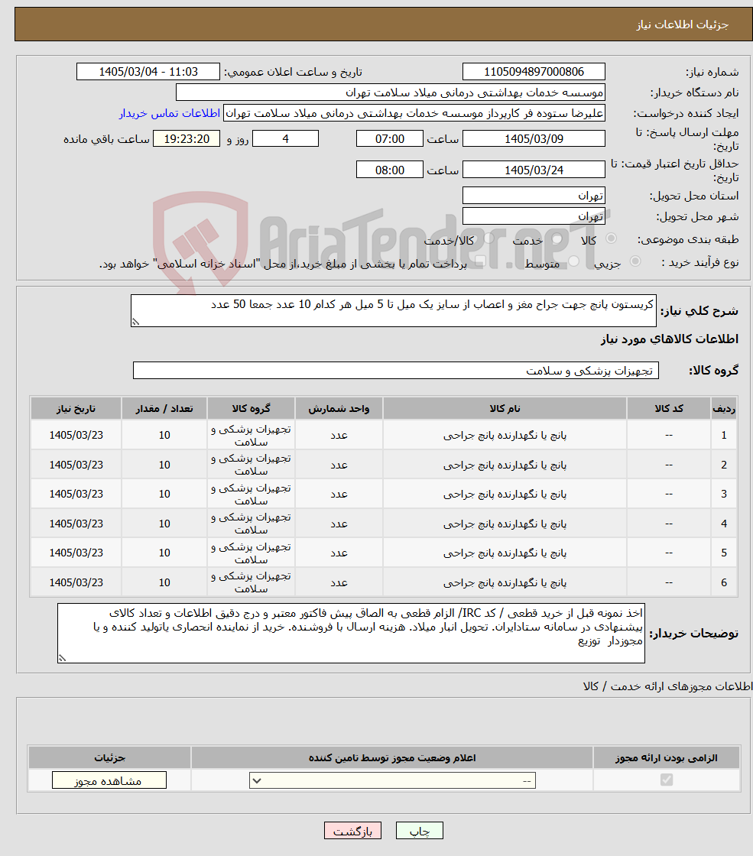Viewport: 753px width, 856px height.
Task: Open the اطلاعات تماس خریدار link
Action: coord(170,113)
